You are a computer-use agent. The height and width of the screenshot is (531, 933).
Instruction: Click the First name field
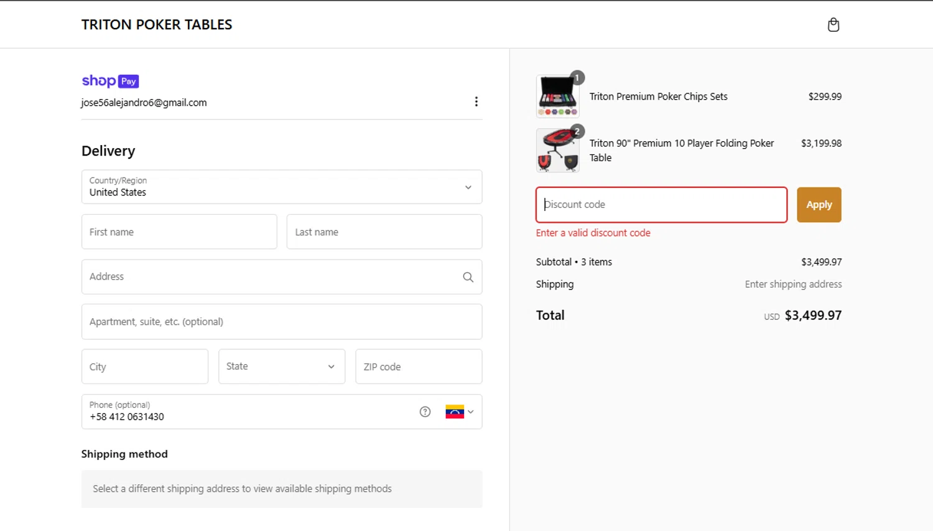(x=179, y=232)
